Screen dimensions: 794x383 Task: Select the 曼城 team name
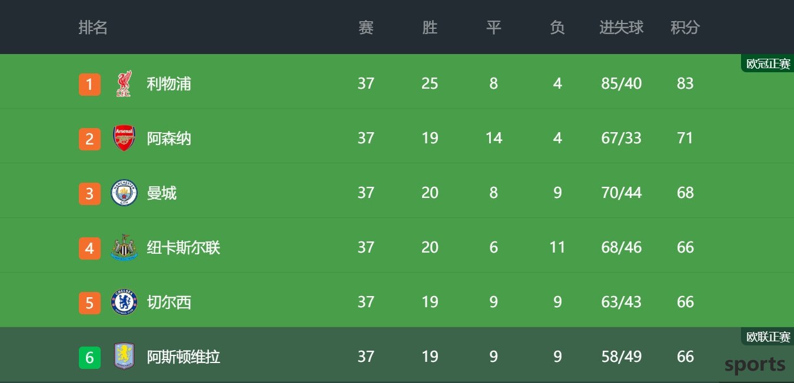pyautogui.click(x=162, y=193)
